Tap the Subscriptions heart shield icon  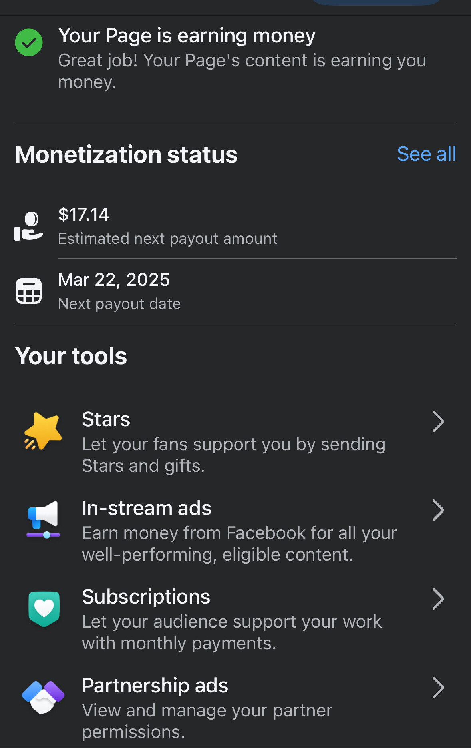point(44,609)
